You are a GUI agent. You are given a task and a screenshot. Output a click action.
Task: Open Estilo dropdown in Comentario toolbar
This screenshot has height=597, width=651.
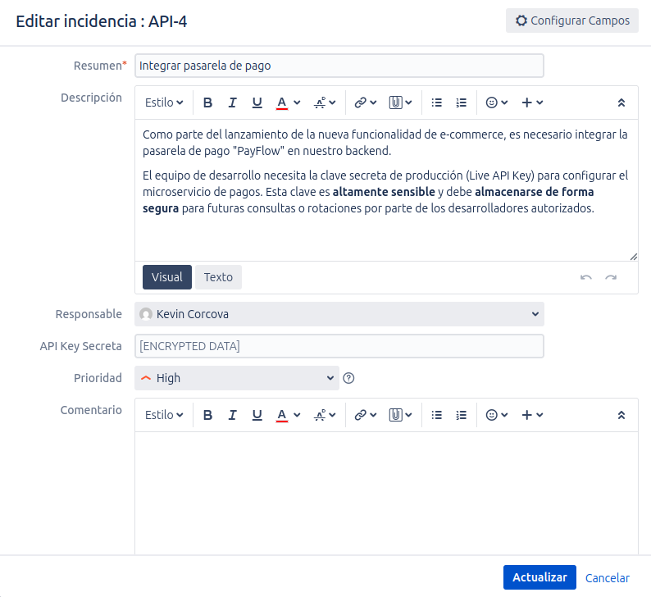[x=164, y=415]
